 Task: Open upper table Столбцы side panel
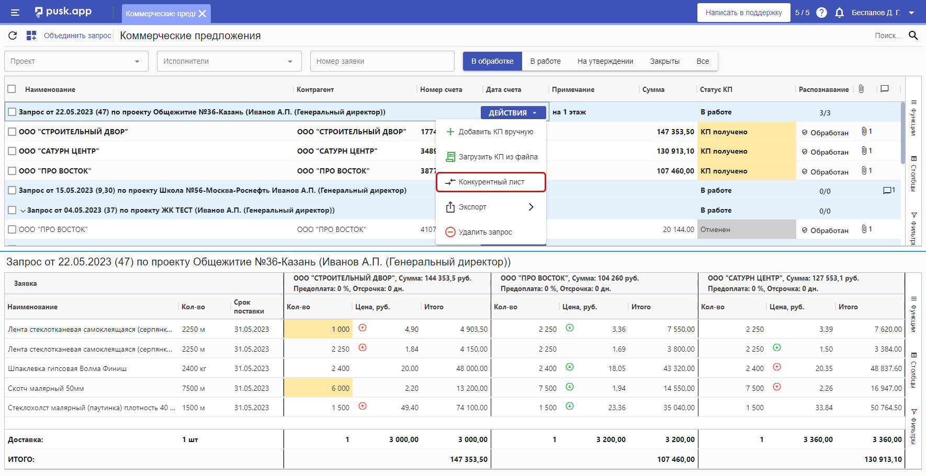[x=913, y=174]
